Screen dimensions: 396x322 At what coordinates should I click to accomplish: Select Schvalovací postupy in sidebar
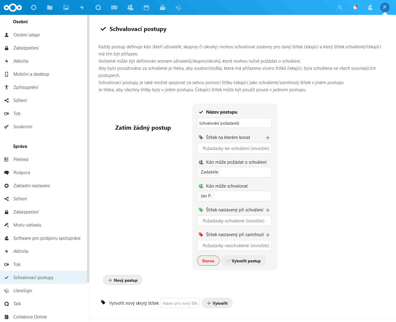click(x=44, y=278)
